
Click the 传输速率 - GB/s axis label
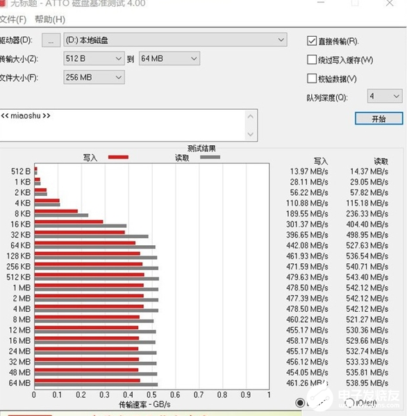tap(144, 405)
